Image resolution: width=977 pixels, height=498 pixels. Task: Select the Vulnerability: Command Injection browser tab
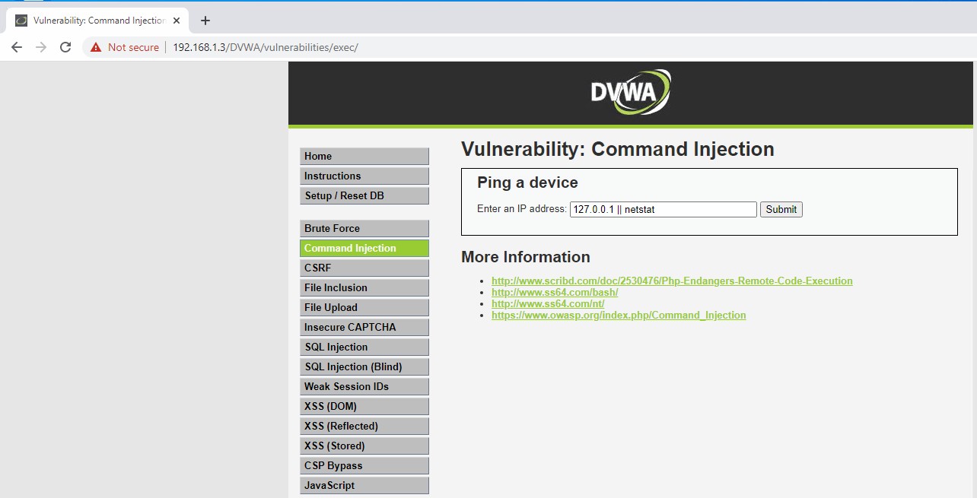click(97, 21)
